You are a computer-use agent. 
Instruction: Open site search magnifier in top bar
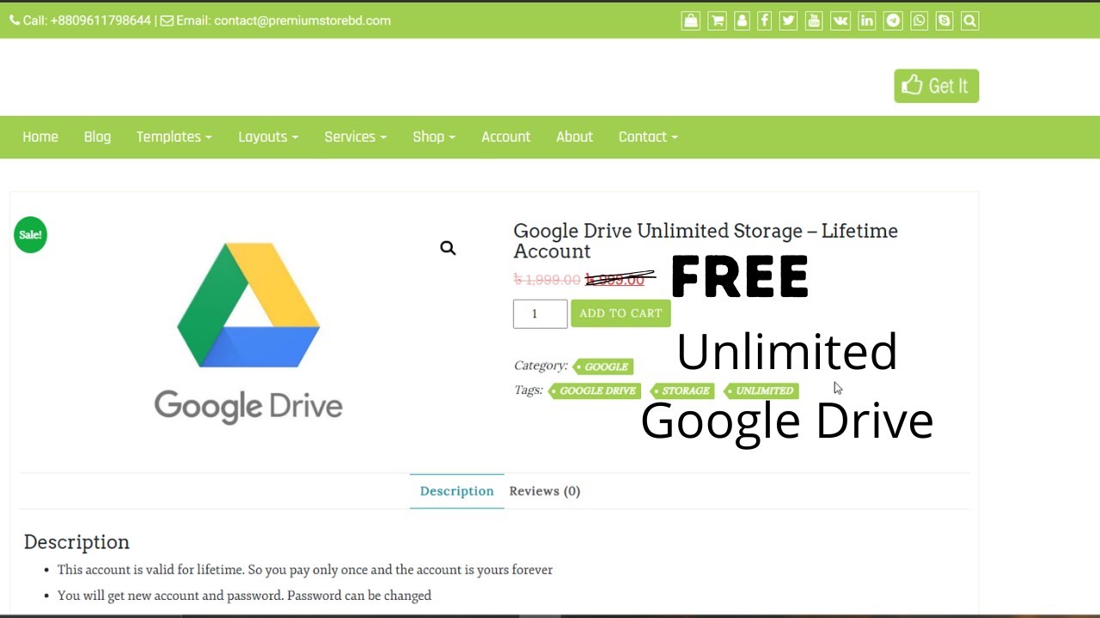coord(970,21)
